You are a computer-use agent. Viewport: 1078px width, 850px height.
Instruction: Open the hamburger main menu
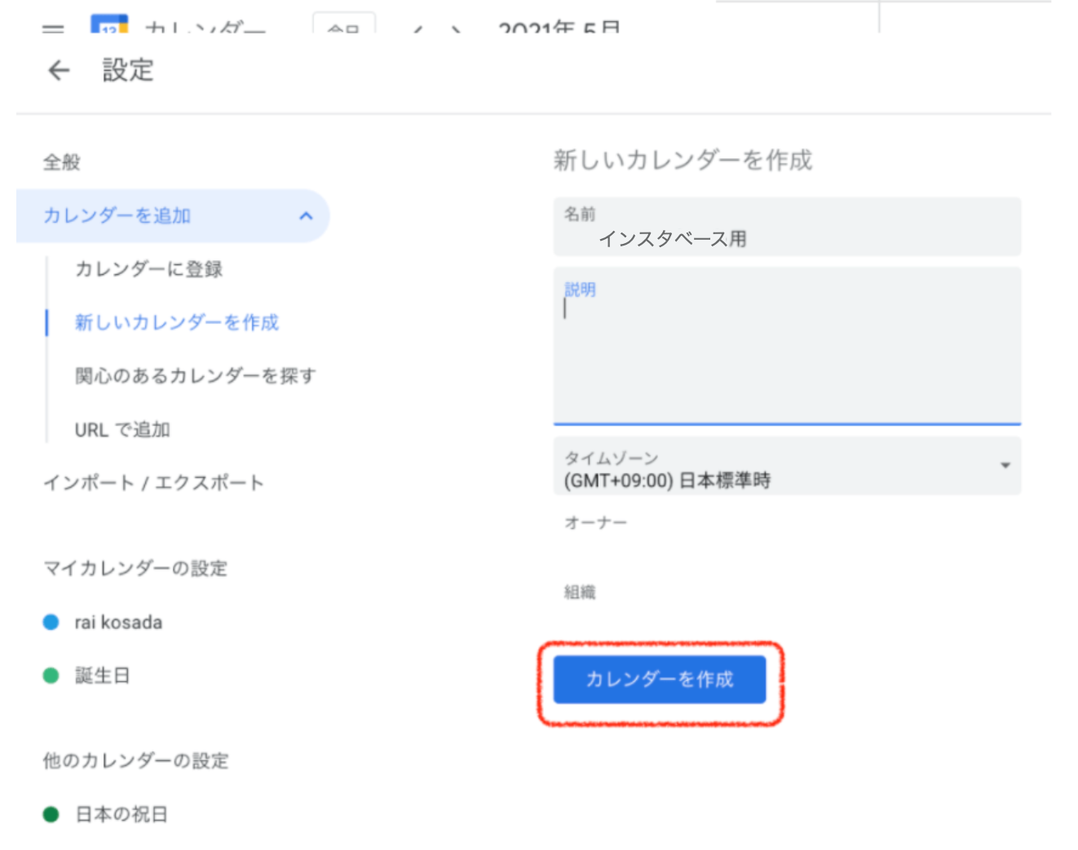[x=53, y=29]
